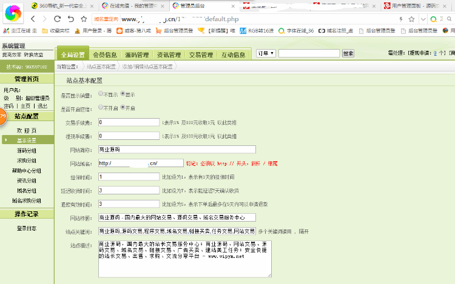
Task: Click the orange 79 notification badge
Action: (3, 116)
